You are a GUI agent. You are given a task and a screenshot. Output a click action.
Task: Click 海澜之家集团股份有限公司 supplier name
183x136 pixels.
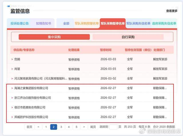(31, 88)
